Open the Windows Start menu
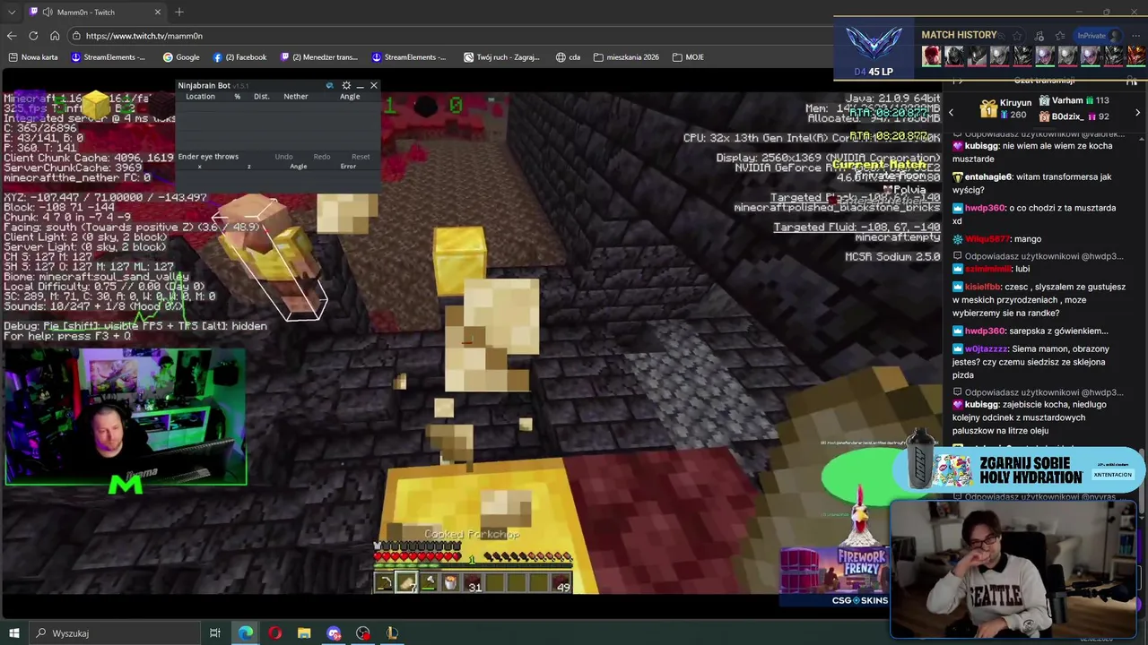Screen dimensions: 1148x645 13,633
